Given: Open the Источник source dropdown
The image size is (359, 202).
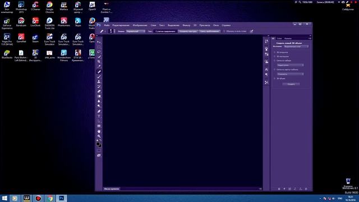Looking at the screenshot, I should click(296, 47).
